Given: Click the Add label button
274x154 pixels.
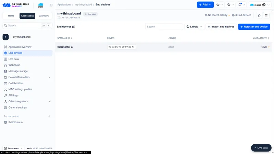Looking at the screenshot, I should point(90,14).
